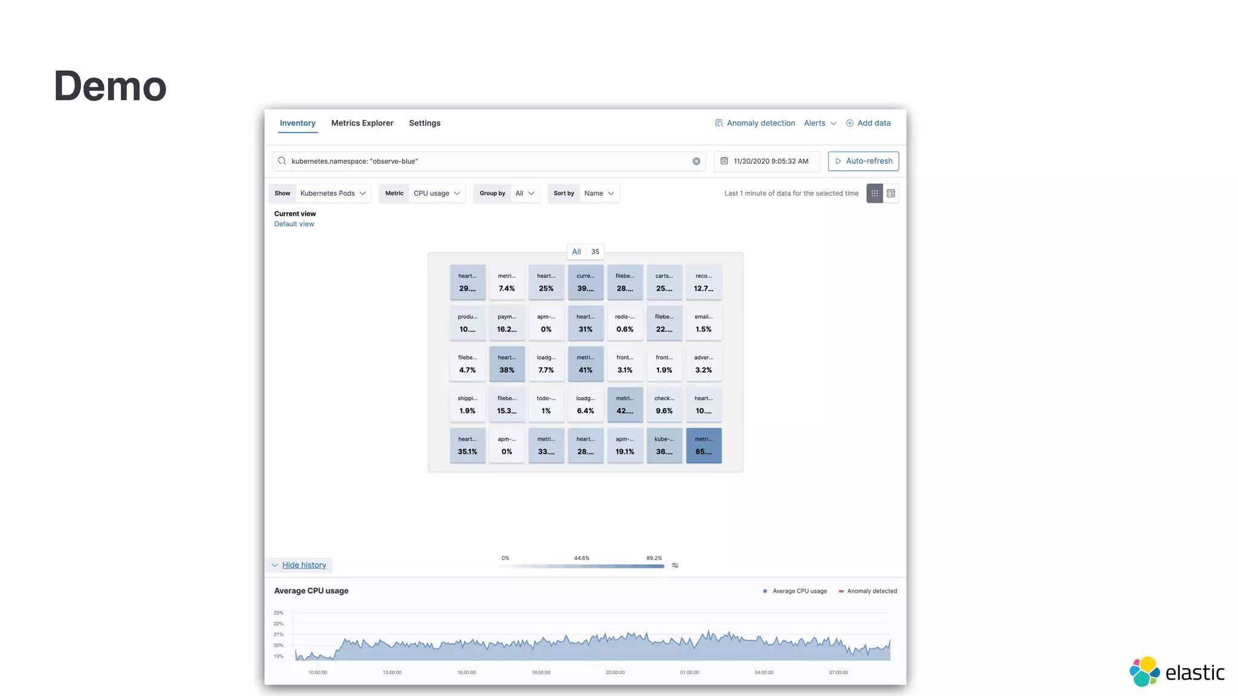
Task: Expand the Alerts dropdown menu
Action: pos(820,123)
